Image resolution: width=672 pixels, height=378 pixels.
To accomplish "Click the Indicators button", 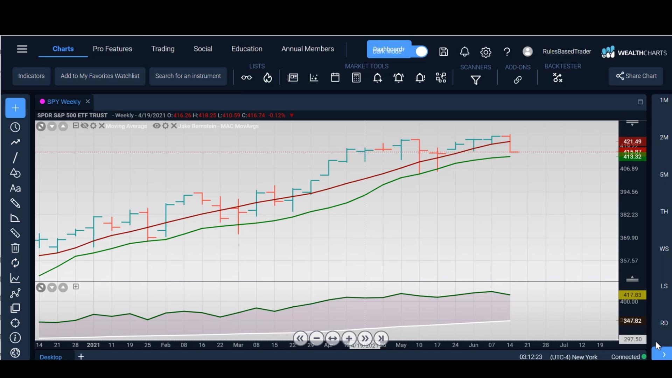I will click(31, 76).
